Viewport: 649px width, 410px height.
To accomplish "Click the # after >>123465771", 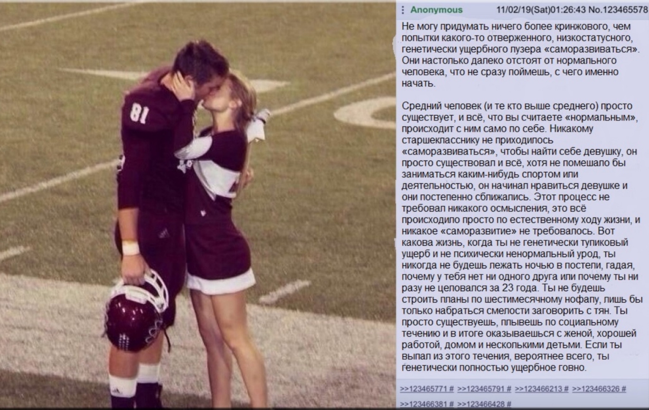I will (451, 389).
